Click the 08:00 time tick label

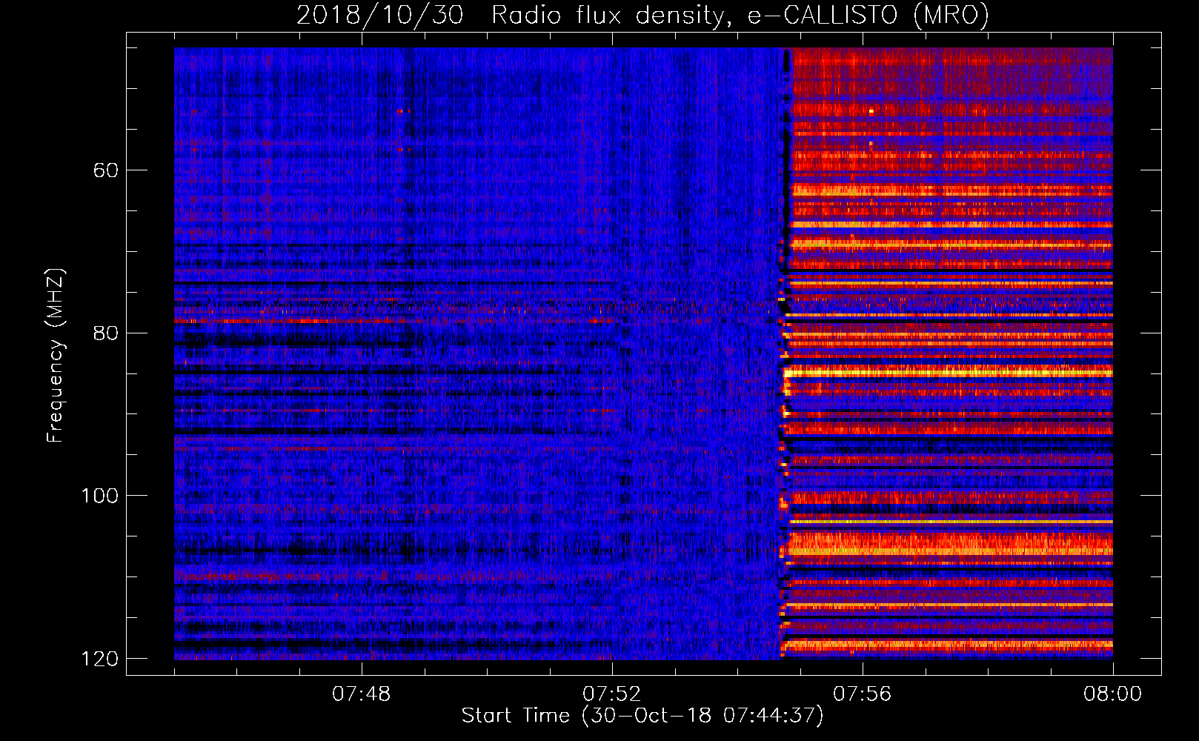tap(1113, 694)
